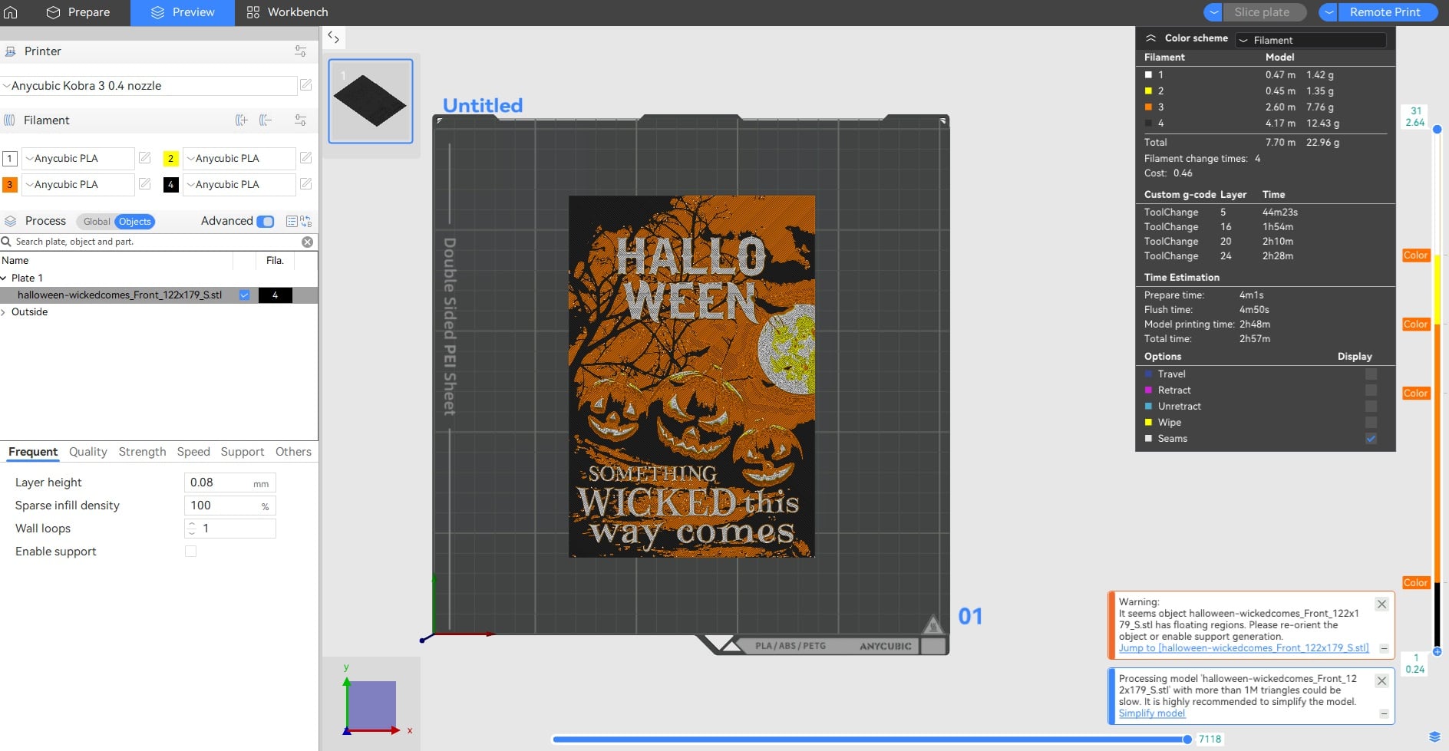Screen dimensions: 1449x751
Task: Collapse the sidebar with the arrow toggle
Action: pos(333,37)
